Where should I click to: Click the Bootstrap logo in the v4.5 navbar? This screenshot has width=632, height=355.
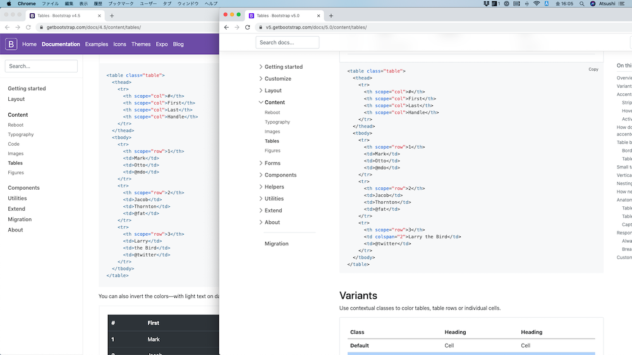(11, 44)
